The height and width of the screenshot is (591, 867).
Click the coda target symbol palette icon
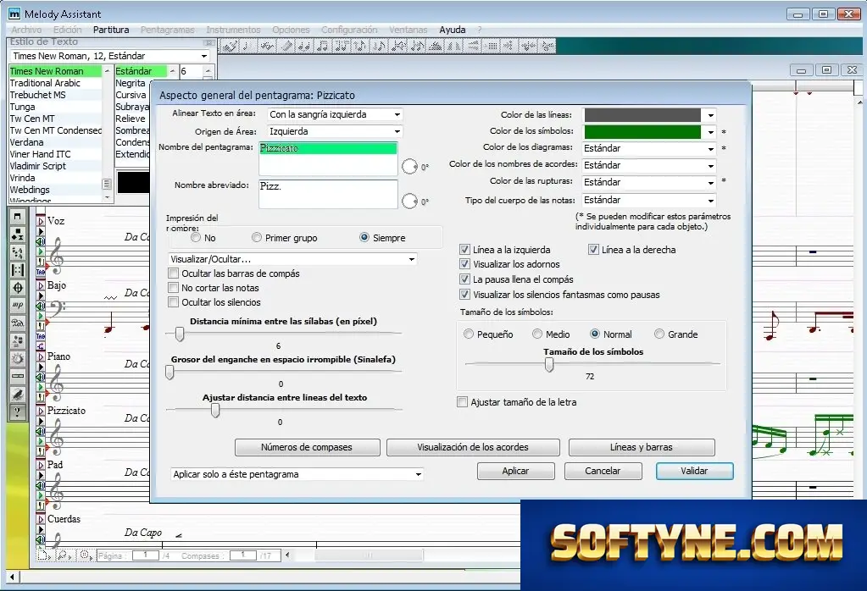pyautogui.click(x=18, y=288)
